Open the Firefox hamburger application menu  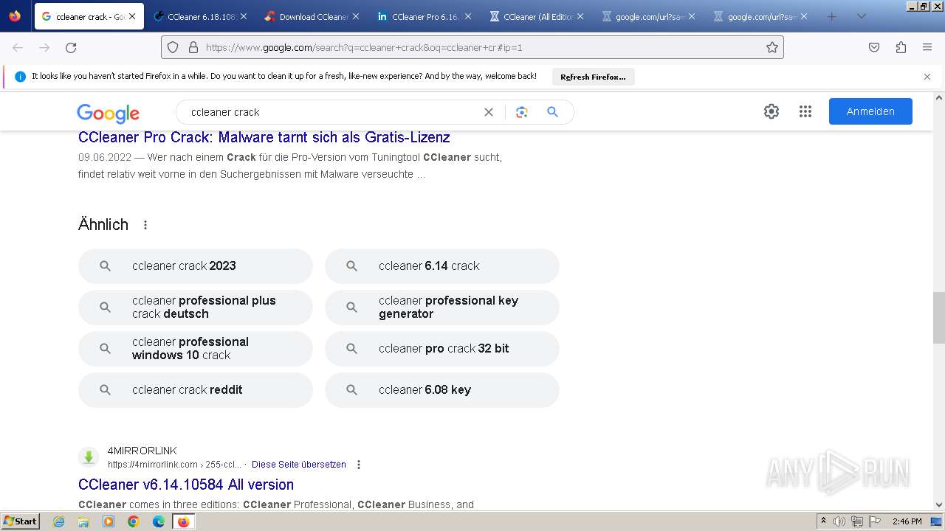point(927,47)
